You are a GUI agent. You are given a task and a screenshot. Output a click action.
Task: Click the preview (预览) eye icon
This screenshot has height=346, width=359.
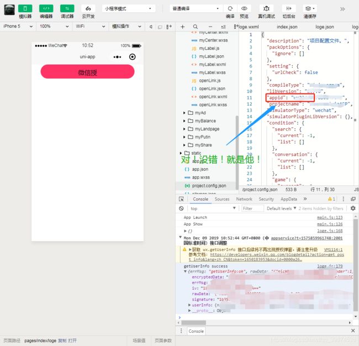point(244,9)
